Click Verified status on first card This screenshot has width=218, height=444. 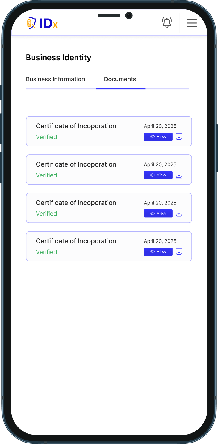[x=47, y=137]
